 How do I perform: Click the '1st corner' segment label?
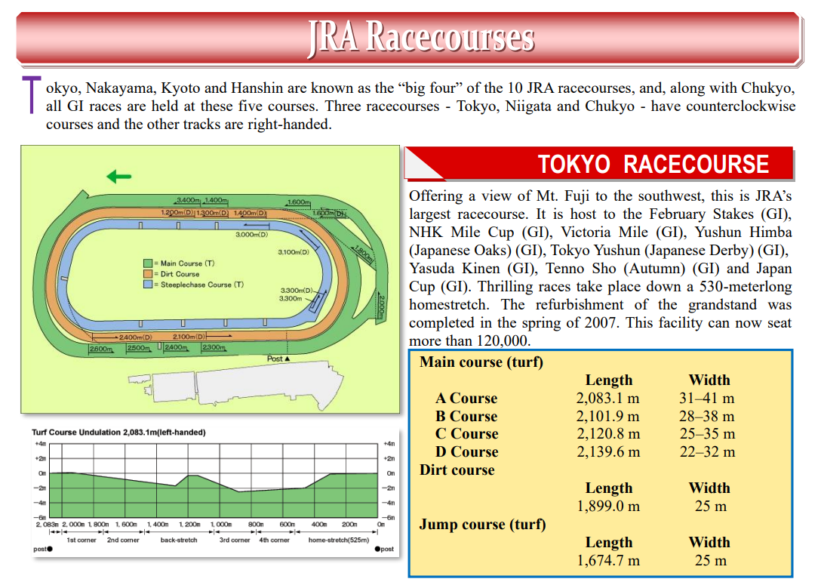pos(81,540)
